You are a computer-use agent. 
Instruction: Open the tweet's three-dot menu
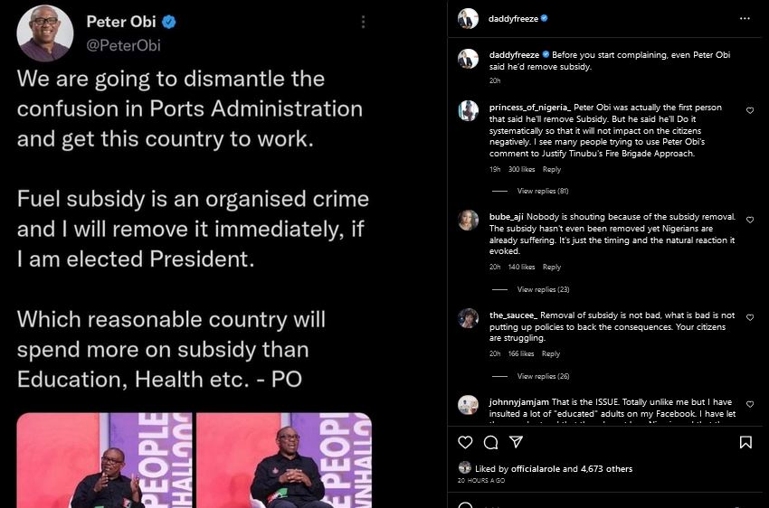[364, 22]
